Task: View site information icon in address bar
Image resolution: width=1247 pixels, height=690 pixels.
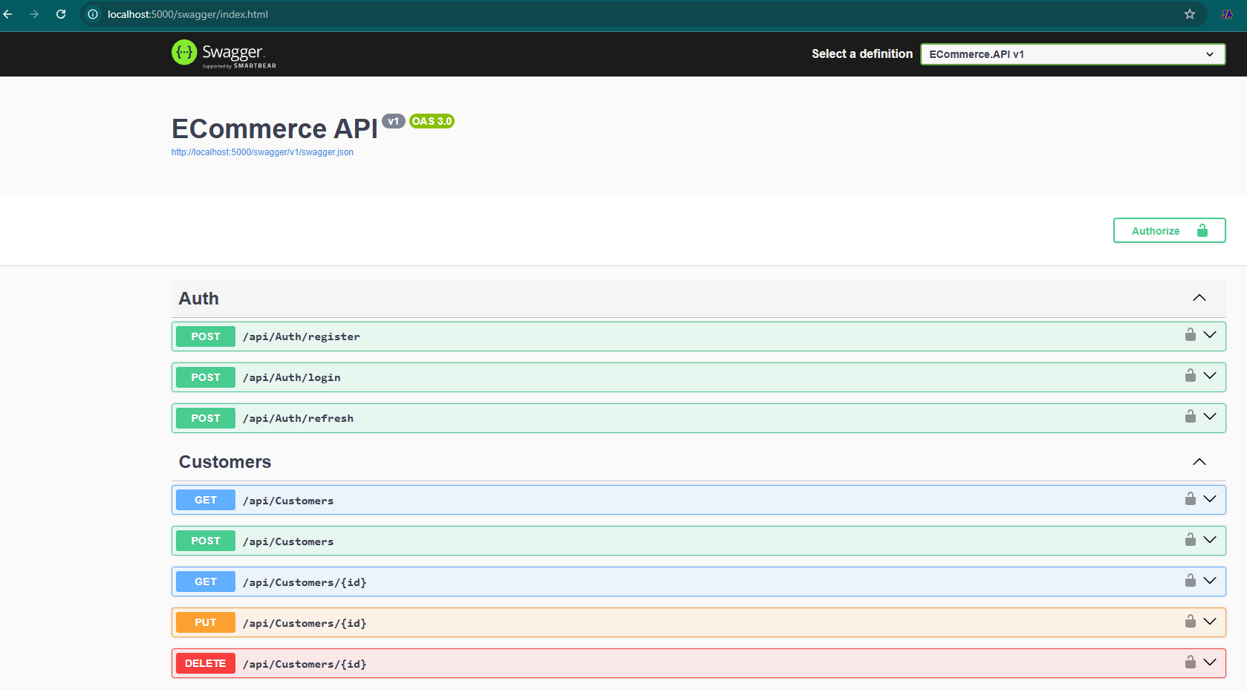Action: tap(93, 14)
